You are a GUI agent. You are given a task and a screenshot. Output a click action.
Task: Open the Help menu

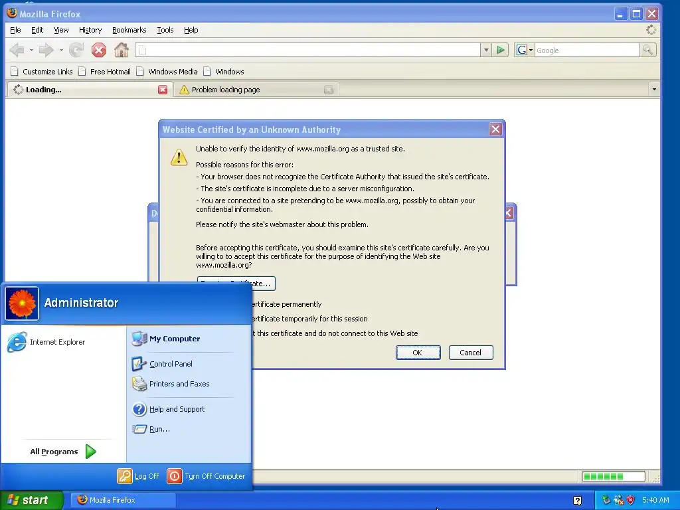click(191, 30)
